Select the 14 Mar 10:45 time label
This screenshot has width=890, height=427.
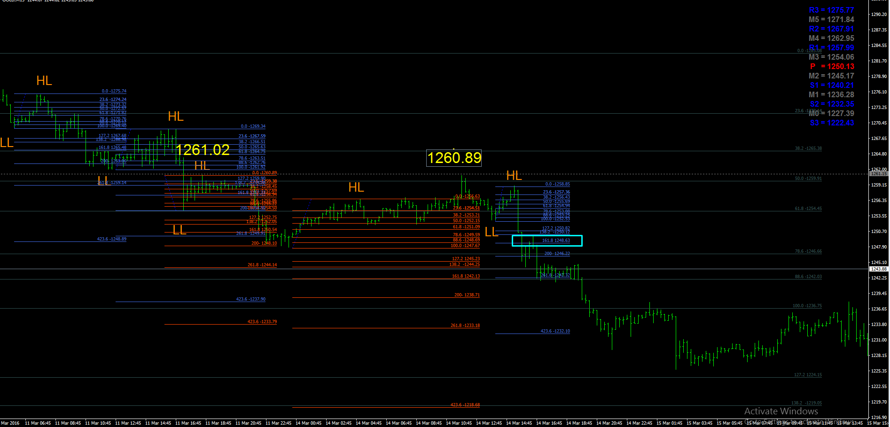pos(459,423)
